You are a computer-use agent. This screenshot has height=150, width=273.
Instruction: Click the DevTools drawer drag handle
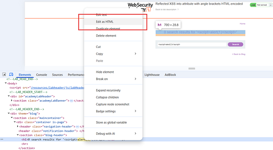coord(192,69)
